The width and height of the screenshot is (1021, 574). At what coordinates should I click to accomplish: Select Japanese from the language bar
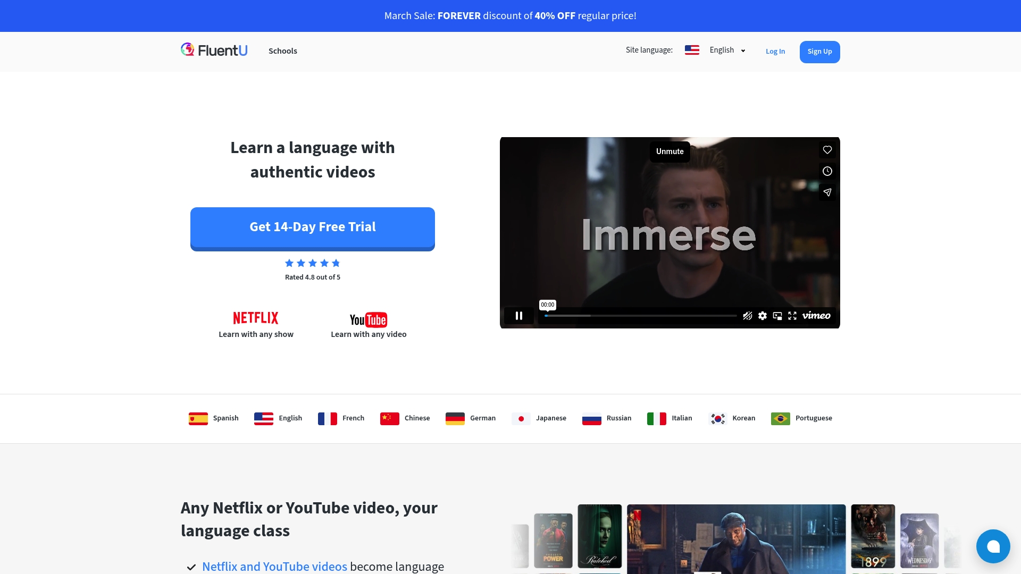[539, 418]
